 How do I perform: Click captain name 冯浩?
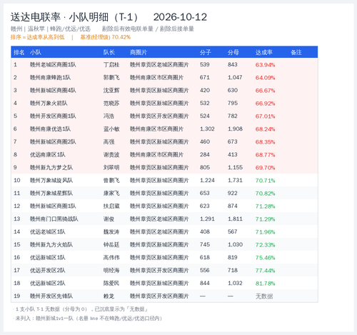tap(109, 116)
